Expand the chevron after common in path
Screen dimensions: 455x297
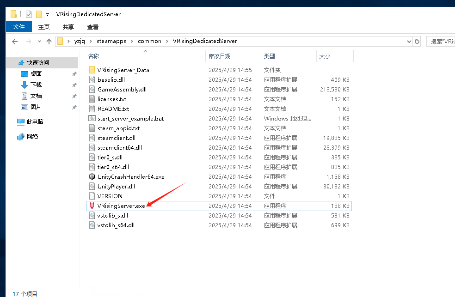click(167, 41)
